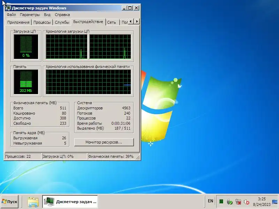The image size is (279, 209).
Task: Click the Доступно value 308
Action: point(63,118)
